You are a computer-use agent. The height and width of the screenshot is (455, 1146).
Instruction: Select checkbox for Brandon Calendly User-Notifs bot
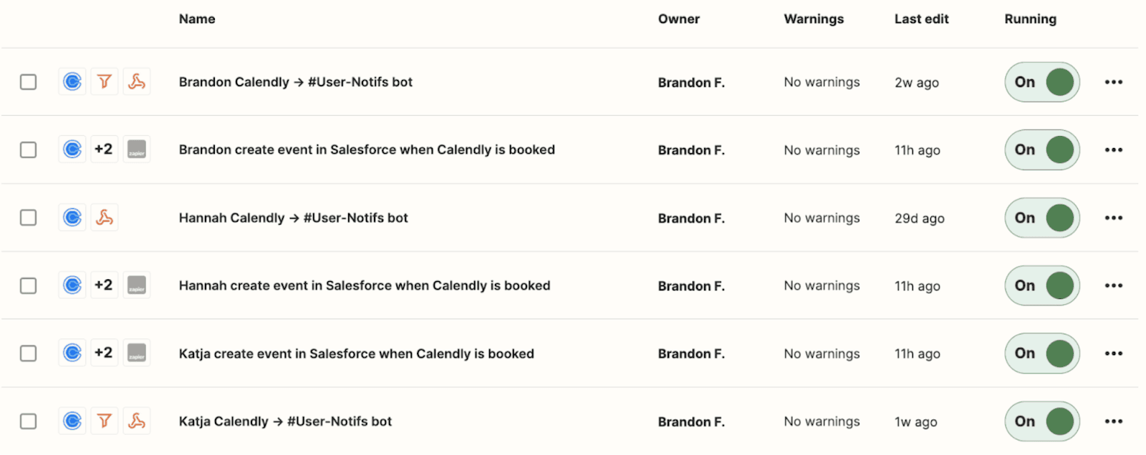point(29,82)
